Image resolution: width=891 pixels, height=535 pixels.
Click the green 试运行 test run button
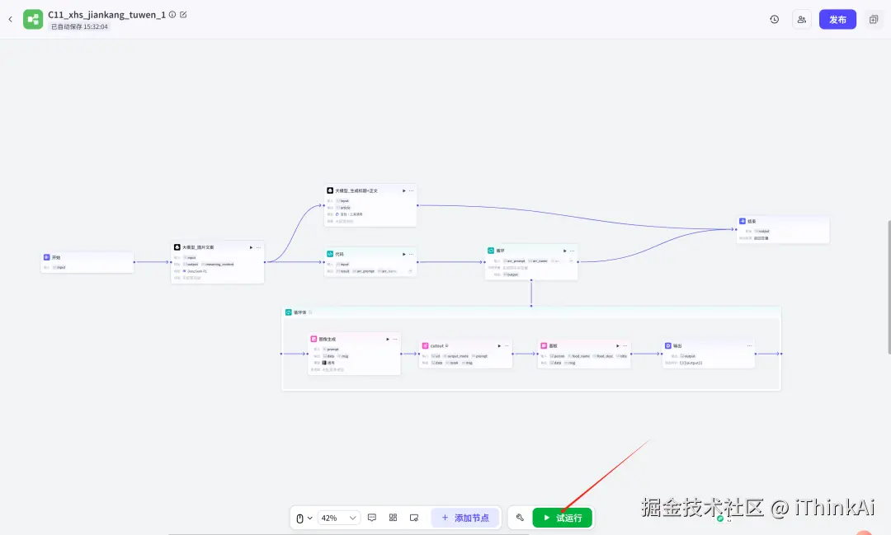pyautogui.click(x=563, y=518)
